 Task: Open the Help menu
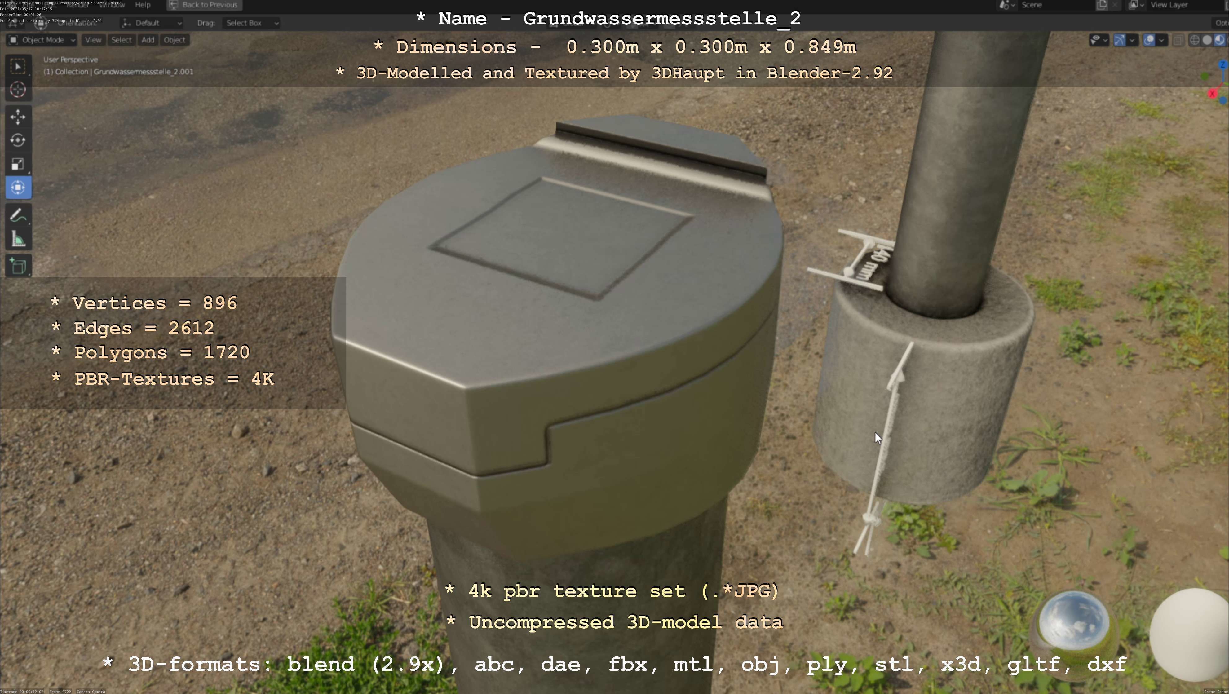tap(143, 5)
